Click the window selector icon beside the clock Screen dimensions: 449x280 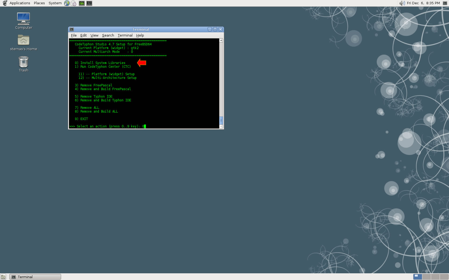click(x=445, y=3)
